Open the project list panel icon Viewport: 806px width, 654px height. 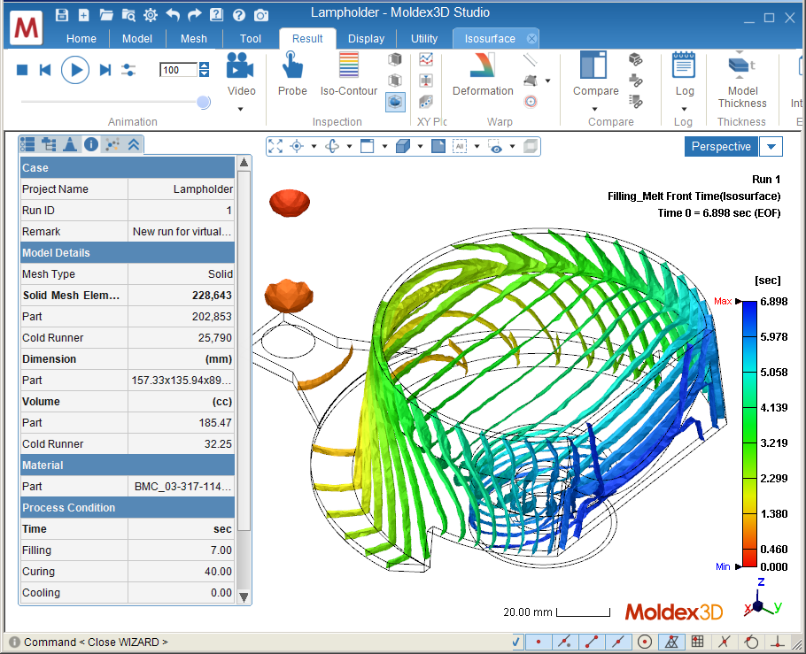point(27,145)
